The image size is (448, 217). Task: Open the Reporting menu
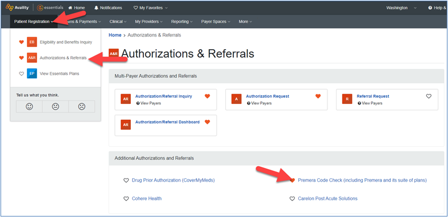pos(182,22)
